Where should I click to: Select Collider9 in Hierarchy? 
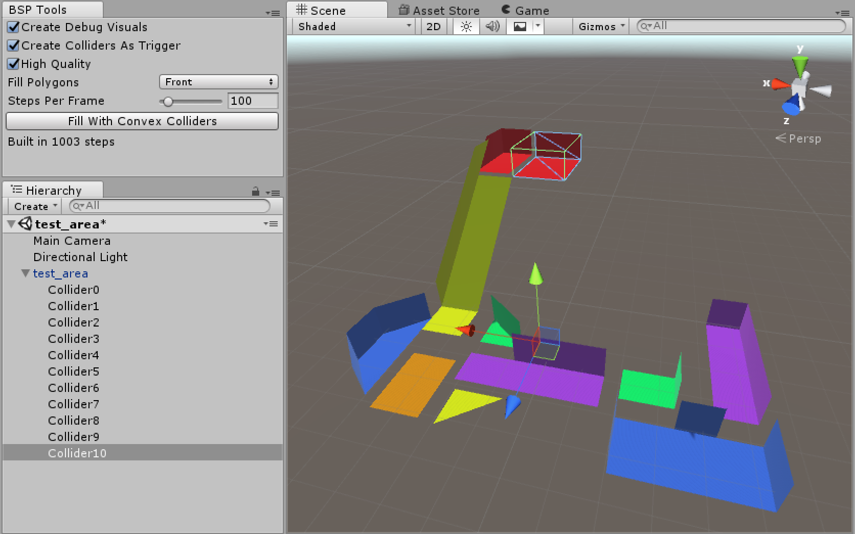(x=143, y=437)
